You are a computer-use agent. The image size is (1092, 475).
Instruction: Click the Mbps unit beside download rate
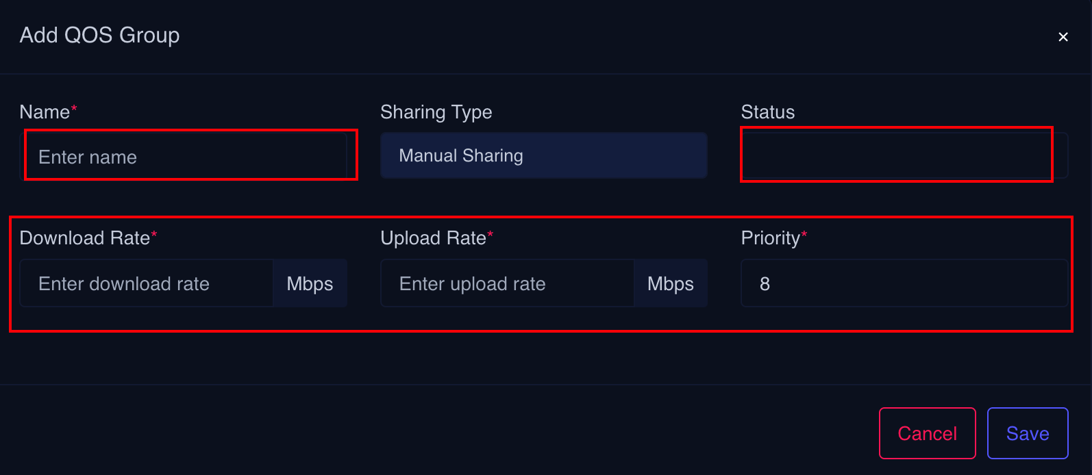click(310, 283)
